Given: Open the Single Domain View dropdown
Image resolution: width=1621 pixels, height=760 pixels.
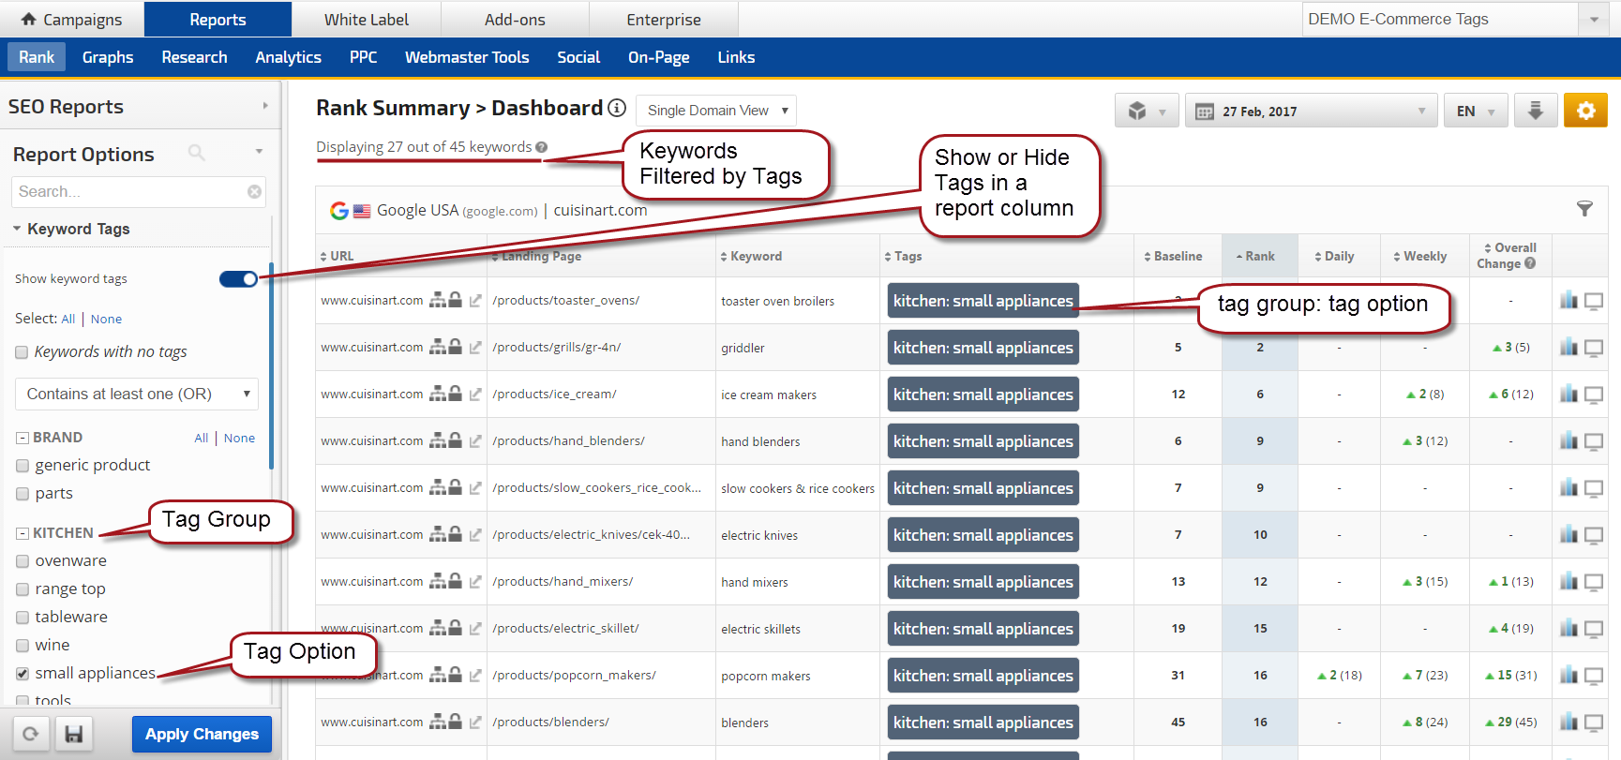Looking at the screenshot, I should click(x=716, y=111).
